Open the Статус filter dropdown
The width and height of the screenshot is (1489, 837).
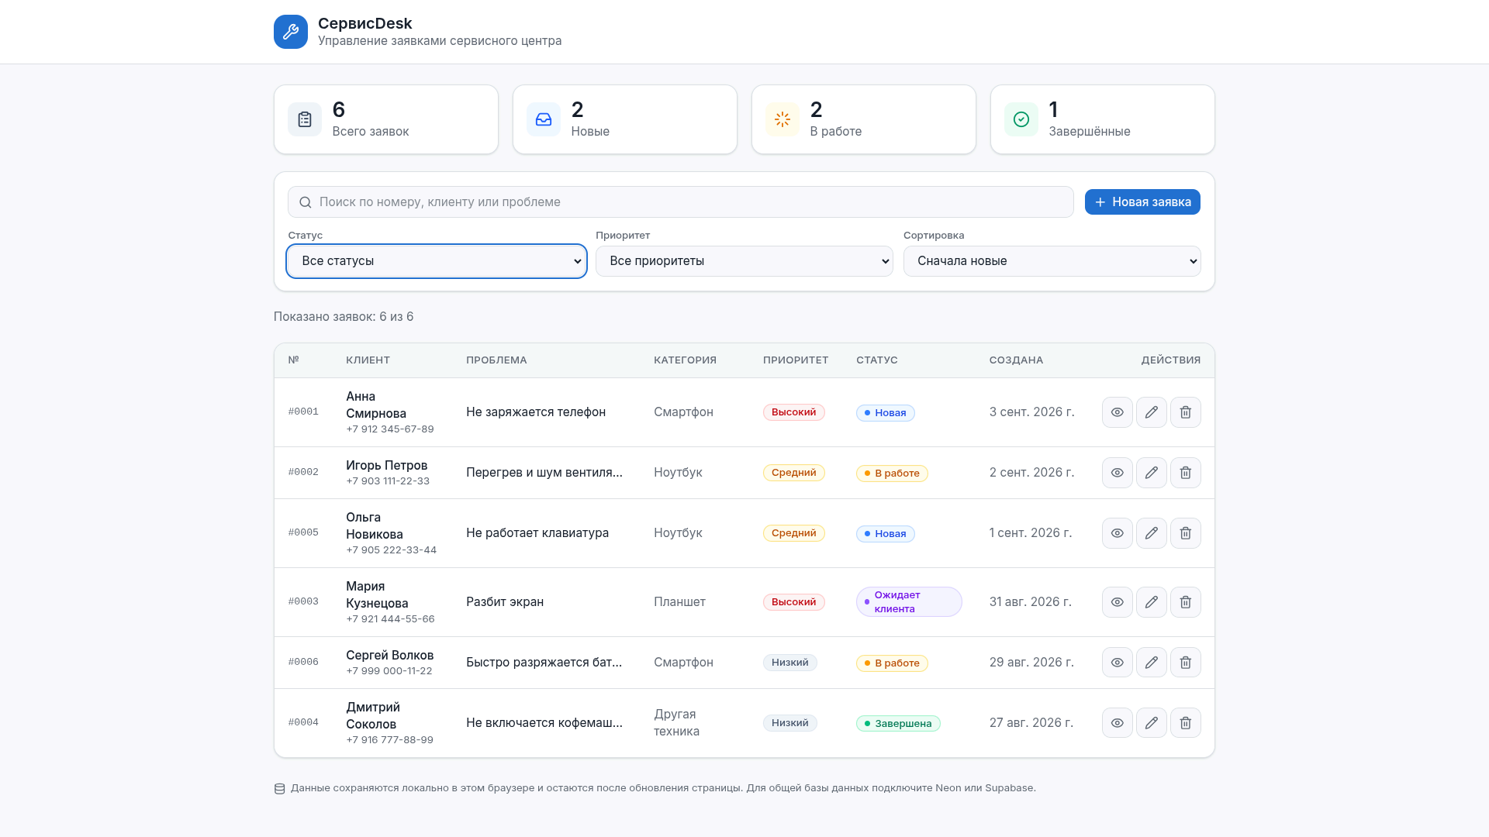[x=437, y=261]
